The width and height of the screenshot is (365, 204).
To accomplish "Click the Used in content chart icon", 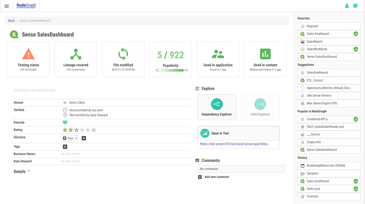I will pyautogui.click(x=265, y=54).
